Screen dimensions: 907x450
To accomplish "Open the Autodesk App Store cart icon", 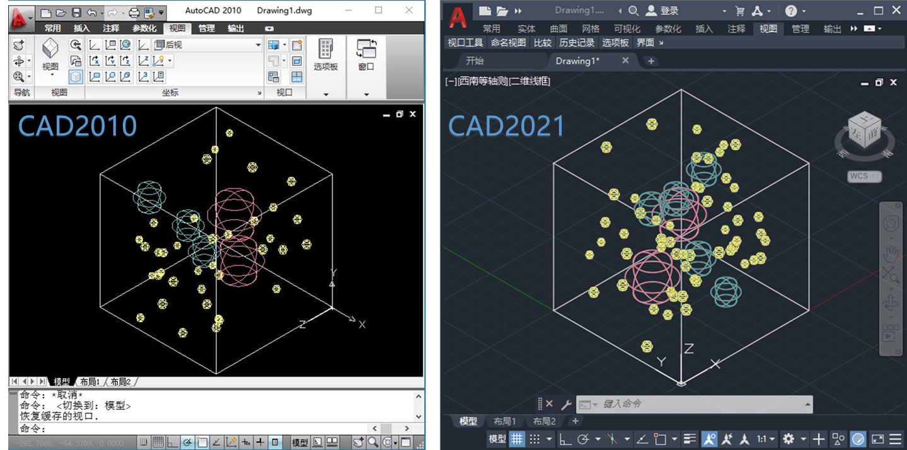I will (740, 11).
